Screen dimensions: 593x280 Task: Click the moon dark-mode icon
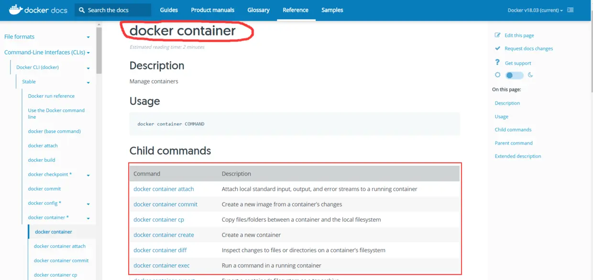[x=530, y=75]
